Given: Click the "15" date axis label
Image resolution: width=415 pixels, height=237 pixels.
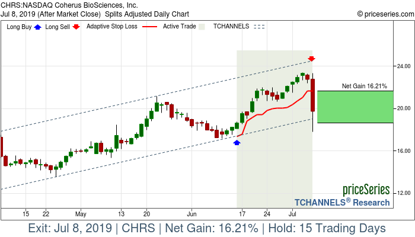Looking at the screenshot, I should (x=25, y=214).
